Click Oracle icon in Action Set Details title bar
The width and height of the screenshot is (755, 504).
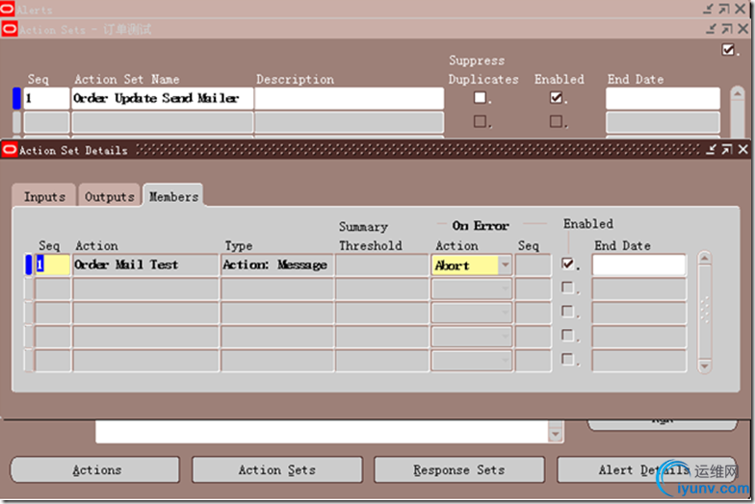pos(10,150)
